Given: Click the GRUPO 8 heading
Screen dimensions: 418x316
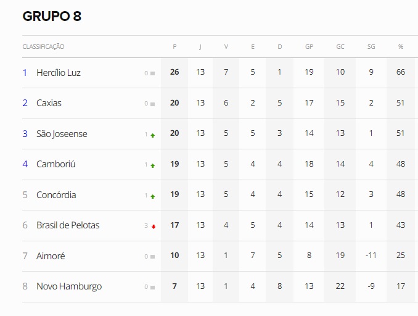Looking at the screenshot, I should [52, 16].
